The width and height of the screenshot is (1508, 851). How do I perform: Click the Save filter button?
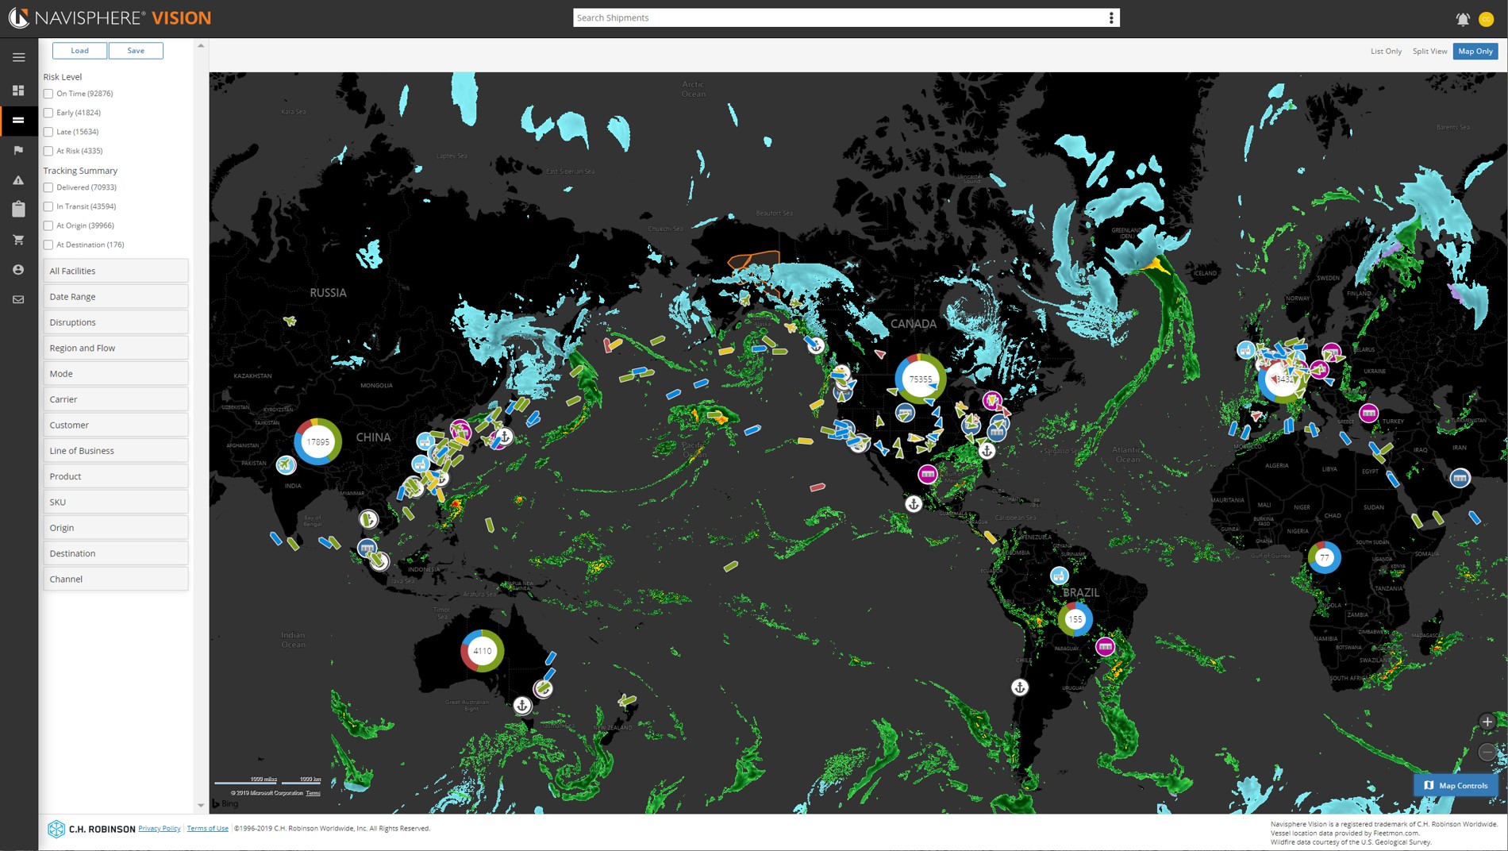tap(136, 51)
